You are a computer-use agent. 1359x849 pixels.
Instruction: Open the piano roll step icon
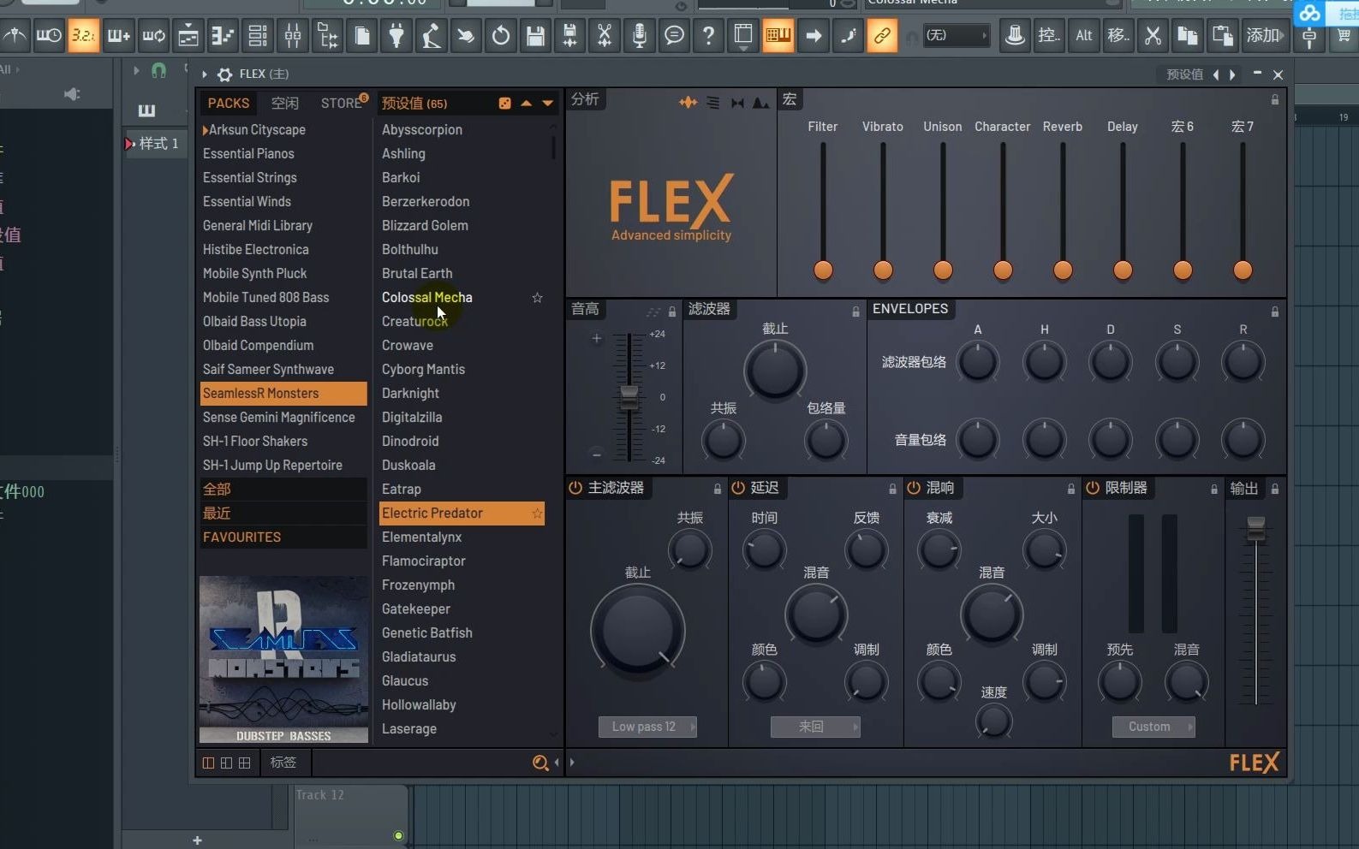(x=223, y=36)
